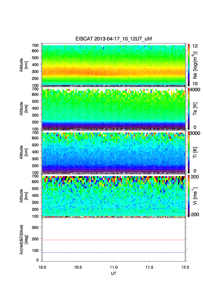203x305 pixels.
Task: Select the electron temperature heatmap panel
Action: (x=114, y=109)
